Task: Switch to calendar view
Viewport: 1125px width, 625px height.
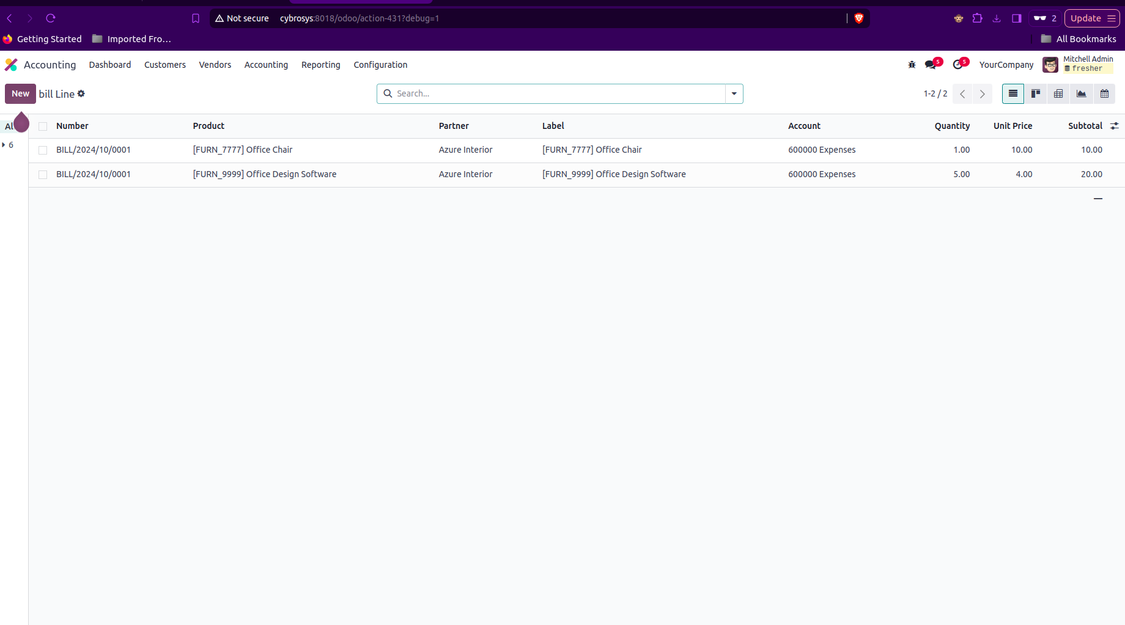Action: pos(1104,93)
